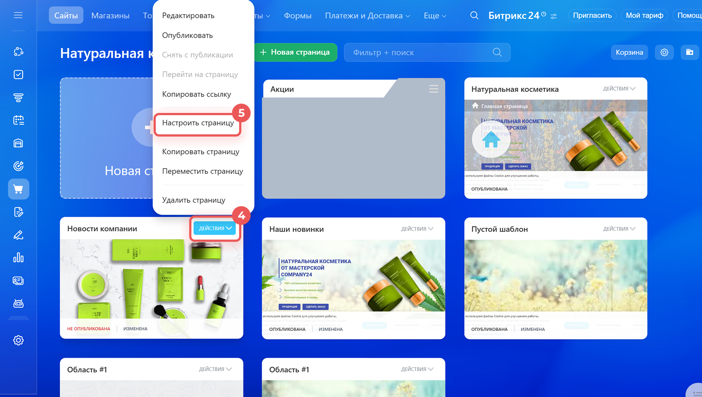The height and width of the screenshot is (397, 702).
Task: Open the hamburger menu in sidebar
Action: 18,15
